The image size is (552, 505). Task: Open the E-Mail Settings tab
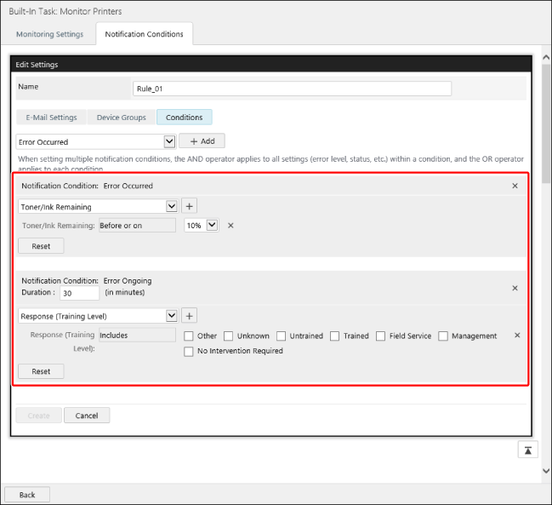(x=51, y=118)
